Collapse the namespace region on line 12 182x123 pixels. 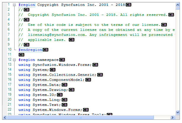click(x=15, y=60)
